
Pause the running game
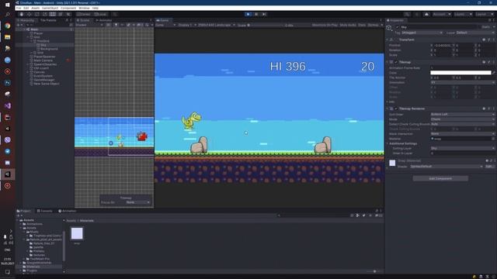(x=256, y=14)
